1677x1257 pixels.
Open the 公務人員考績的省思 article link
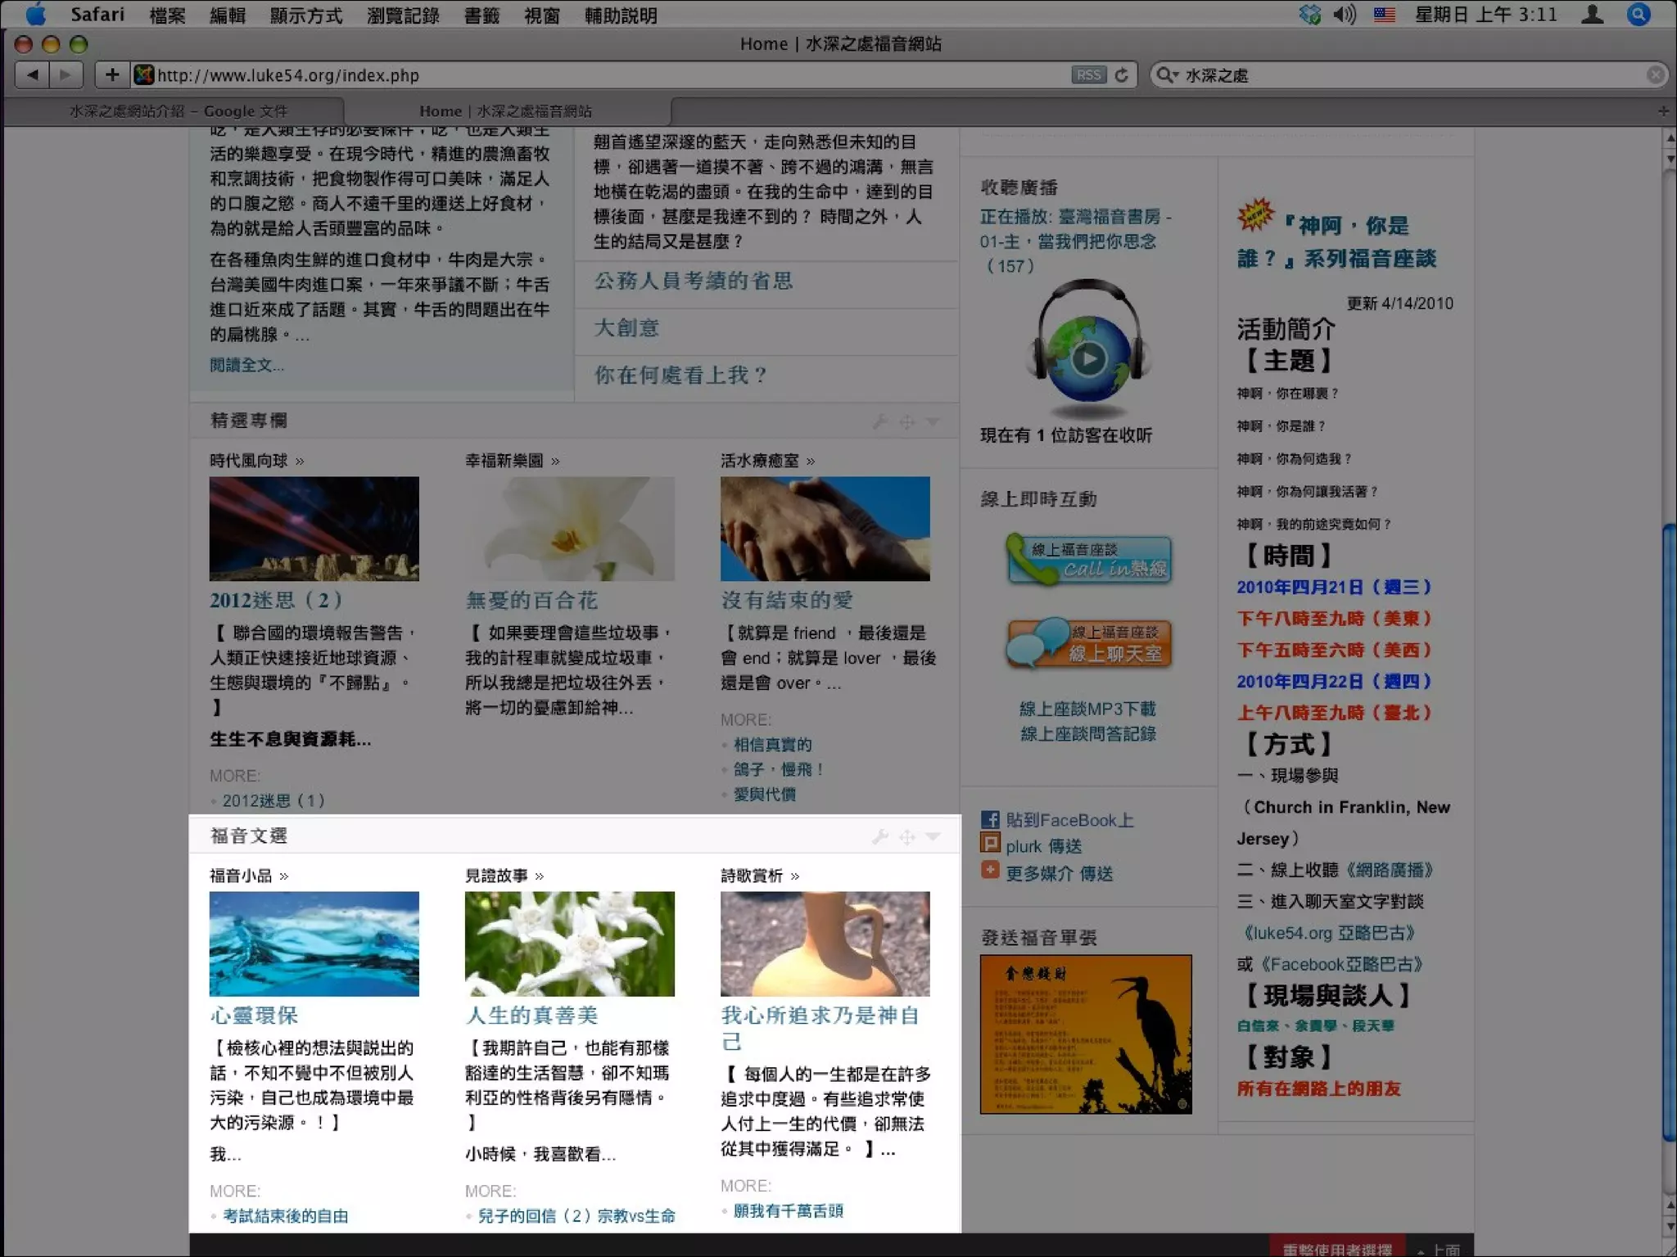point(694,282)
